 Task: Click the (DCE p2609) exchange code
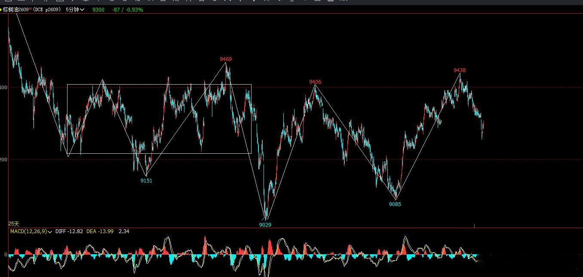click(x=48, y=9)
